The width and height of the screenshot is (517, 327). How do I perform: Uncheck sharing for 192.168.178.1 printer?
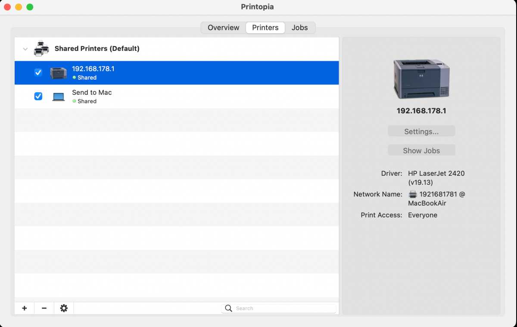(38, 72)
